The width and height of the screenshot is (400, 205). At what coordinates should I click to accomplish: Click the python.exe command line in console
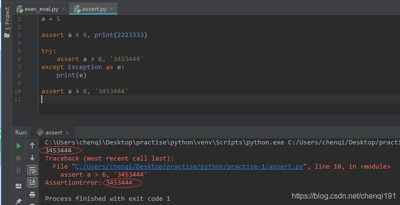[223, 143]
